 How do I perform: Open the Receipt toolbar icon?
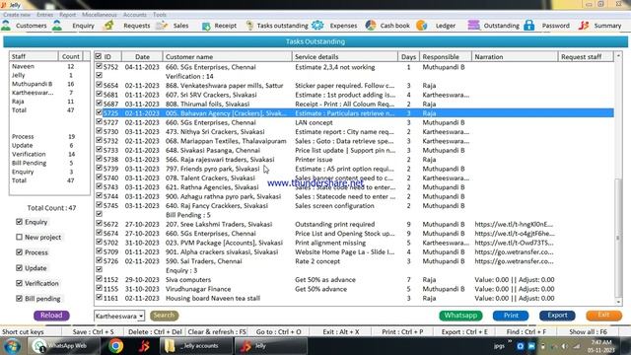point(206,26)
